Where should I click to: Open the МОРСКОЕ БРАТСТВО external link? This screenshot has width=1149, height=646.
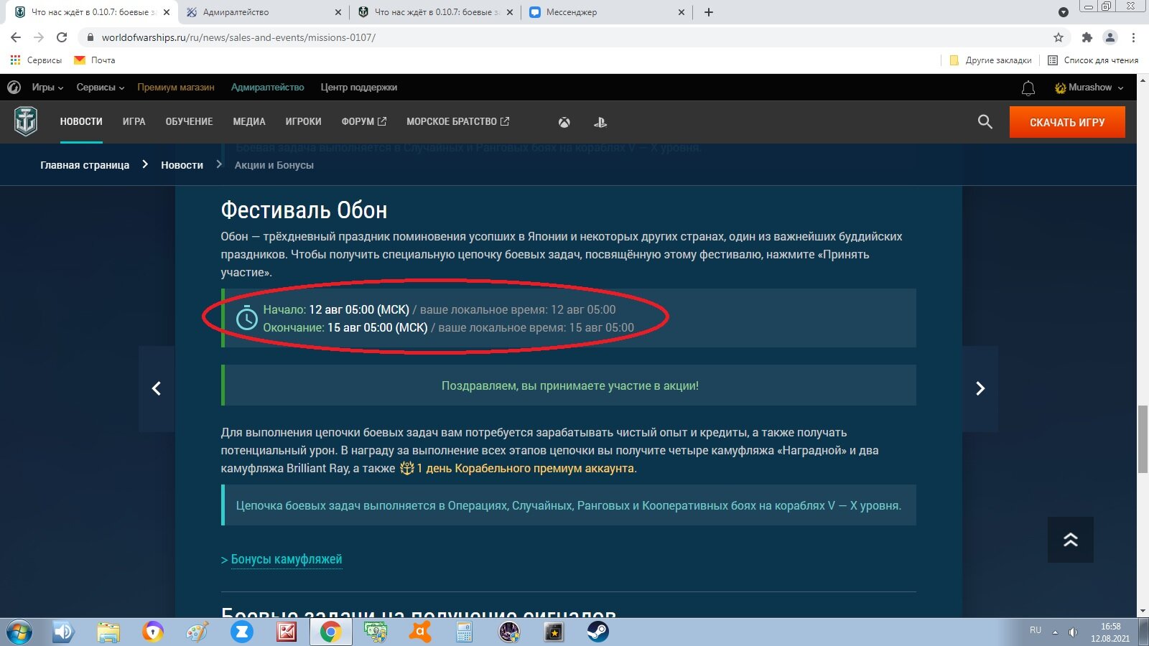458,122
